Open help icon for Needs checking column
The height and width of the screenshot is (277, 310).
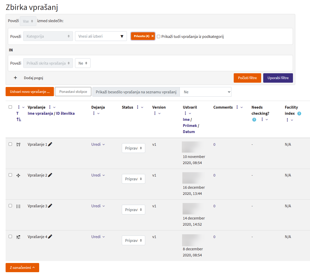(x=254, y=120)
